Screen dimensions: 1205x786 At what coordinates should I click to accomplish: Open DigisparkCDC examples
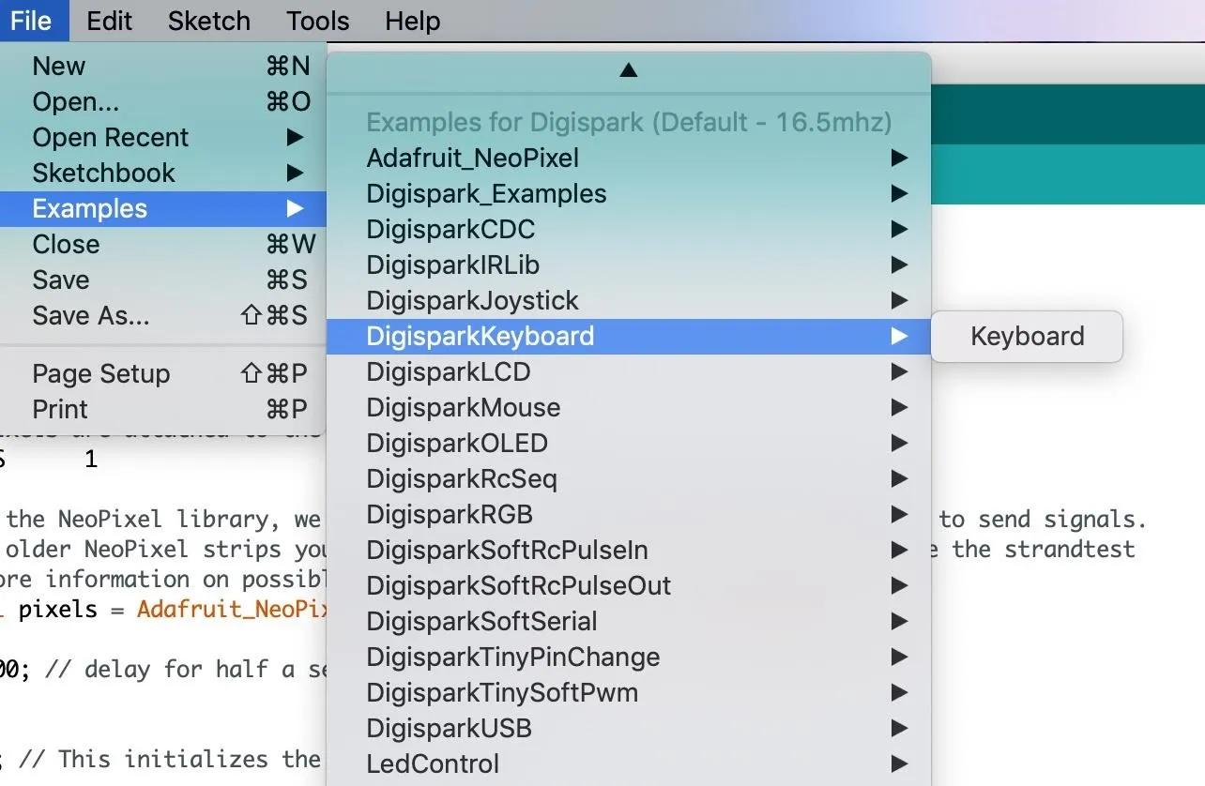(x=629, y=229)
